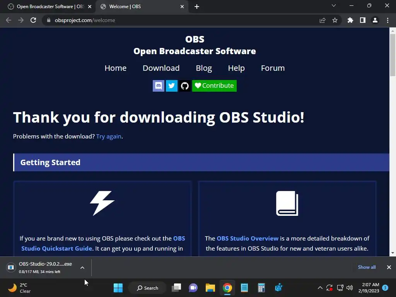The height and width of the screenshot is (297, 396).
Task: Open the Chrome three-dot menu
Action: click(x=387, y=20)
